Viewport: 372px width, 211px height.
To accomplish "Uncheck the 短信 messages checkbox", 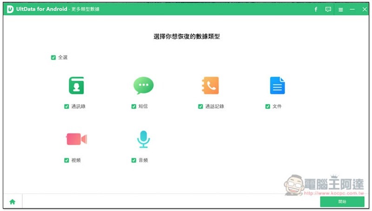I will (x=134, y=106).
